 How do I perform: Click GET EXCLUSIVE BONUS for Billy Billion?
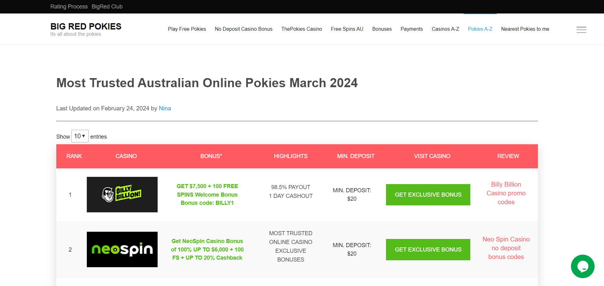pyautogui.click(x=428, y=194)
